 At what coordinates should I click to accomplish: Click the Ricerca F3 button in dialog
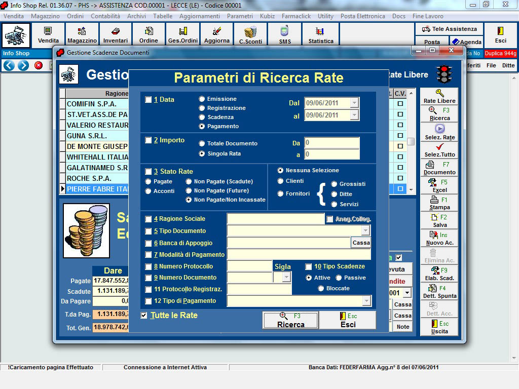tap(290, 320)
